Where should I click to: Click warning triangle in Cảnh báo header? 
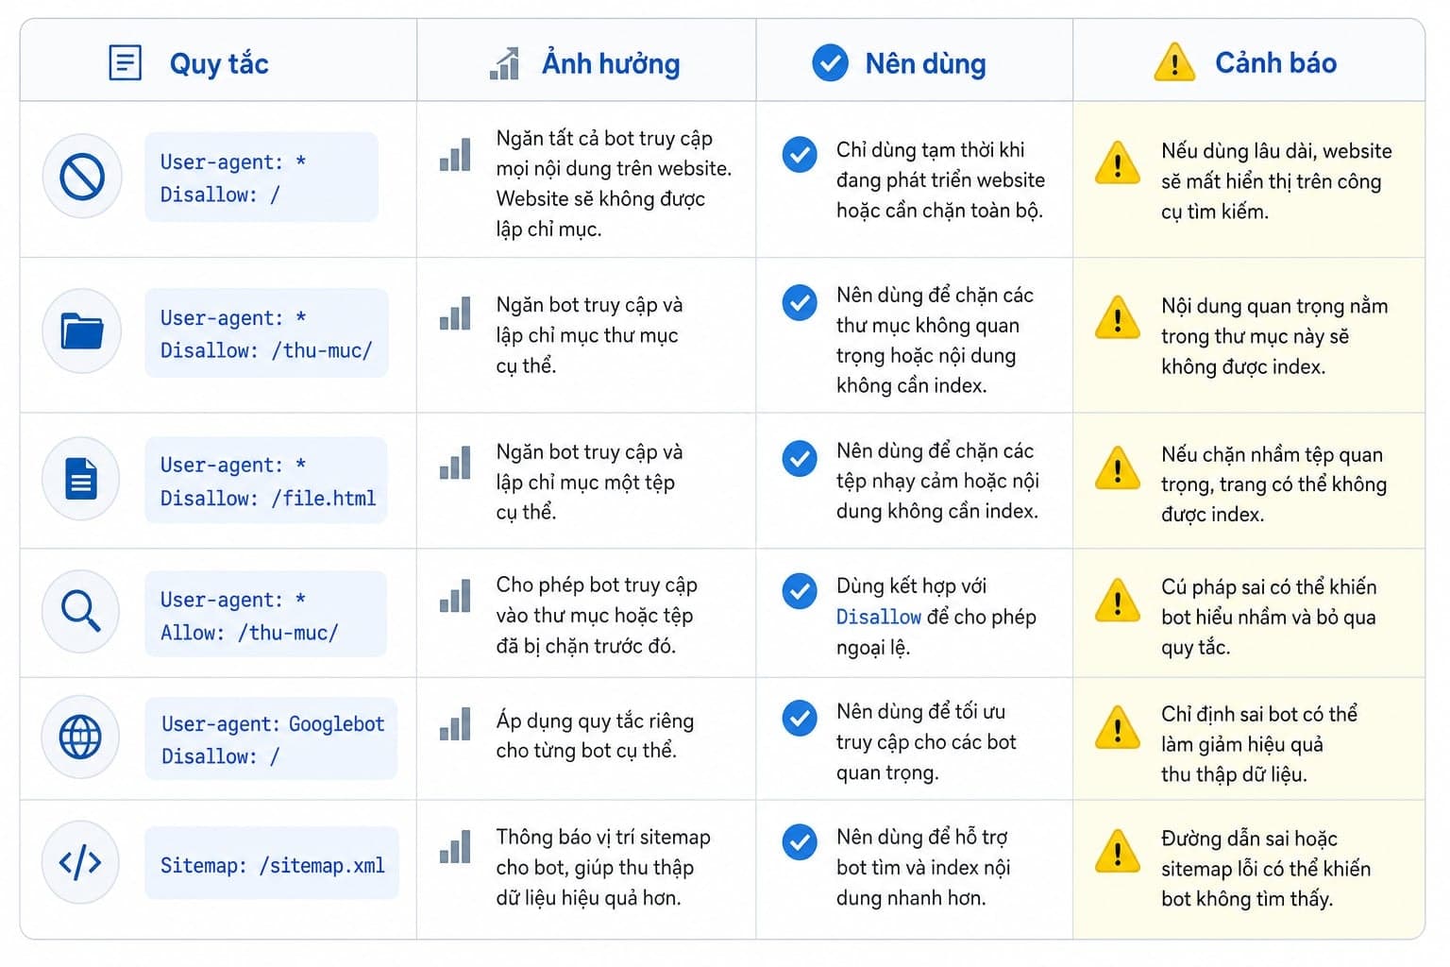pyautogui.click(x=1174, y=63)
